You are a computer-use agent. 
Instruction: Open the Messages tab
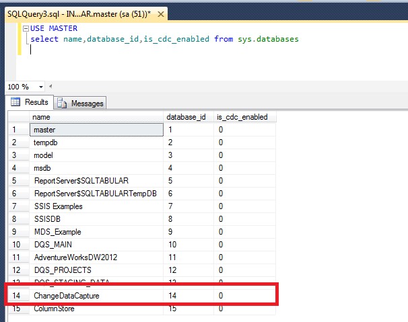click(x=81, y=104)
